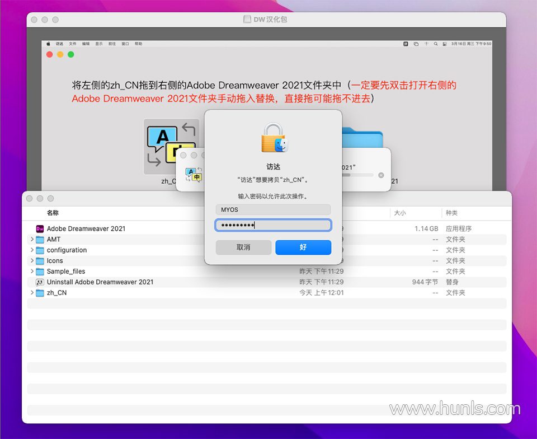This screenshot has width=537, height=439.
Task: Select the AMT folder icon
Action: point(40,239)
